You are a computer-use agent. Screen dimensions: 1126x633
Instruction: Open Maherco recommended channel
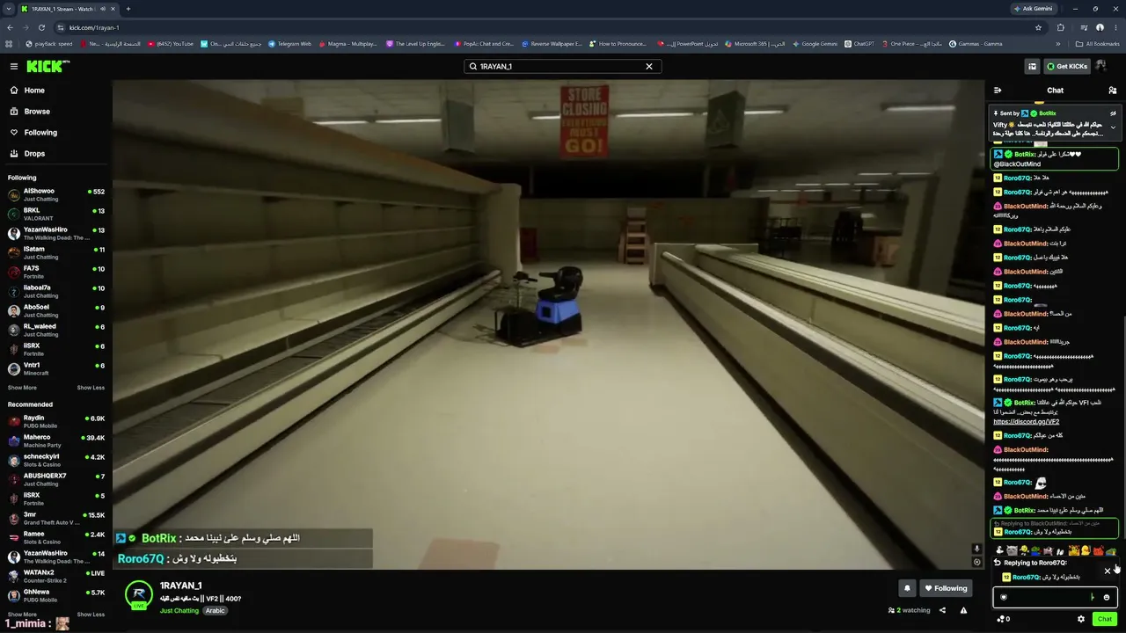tap(56, 440)
